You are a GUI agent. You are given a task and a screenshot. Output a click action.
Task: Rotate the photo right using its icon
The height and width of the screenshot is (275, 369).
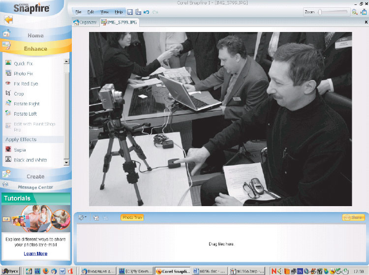pos(8,104)
